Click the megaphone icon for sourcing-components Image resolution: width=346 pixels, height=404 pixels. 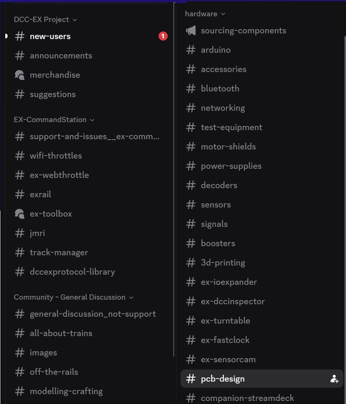pos(190,30)
